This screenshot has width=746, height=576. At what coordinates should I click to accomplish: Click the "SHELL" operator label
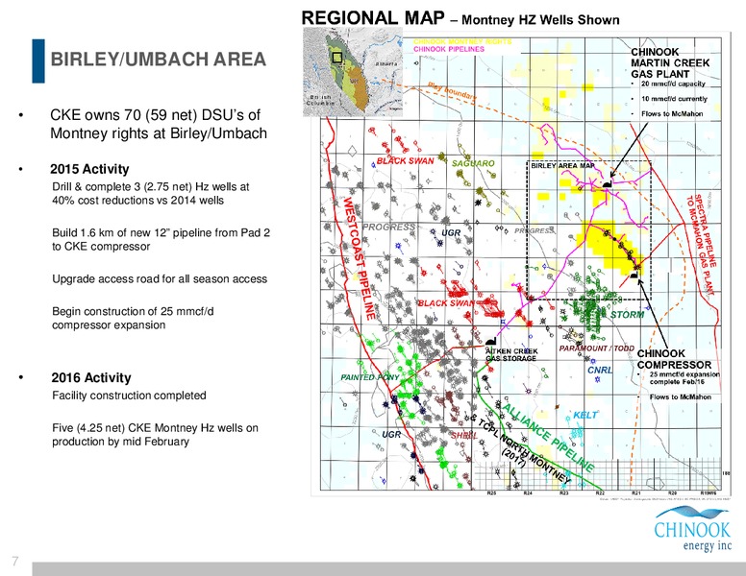464,435
